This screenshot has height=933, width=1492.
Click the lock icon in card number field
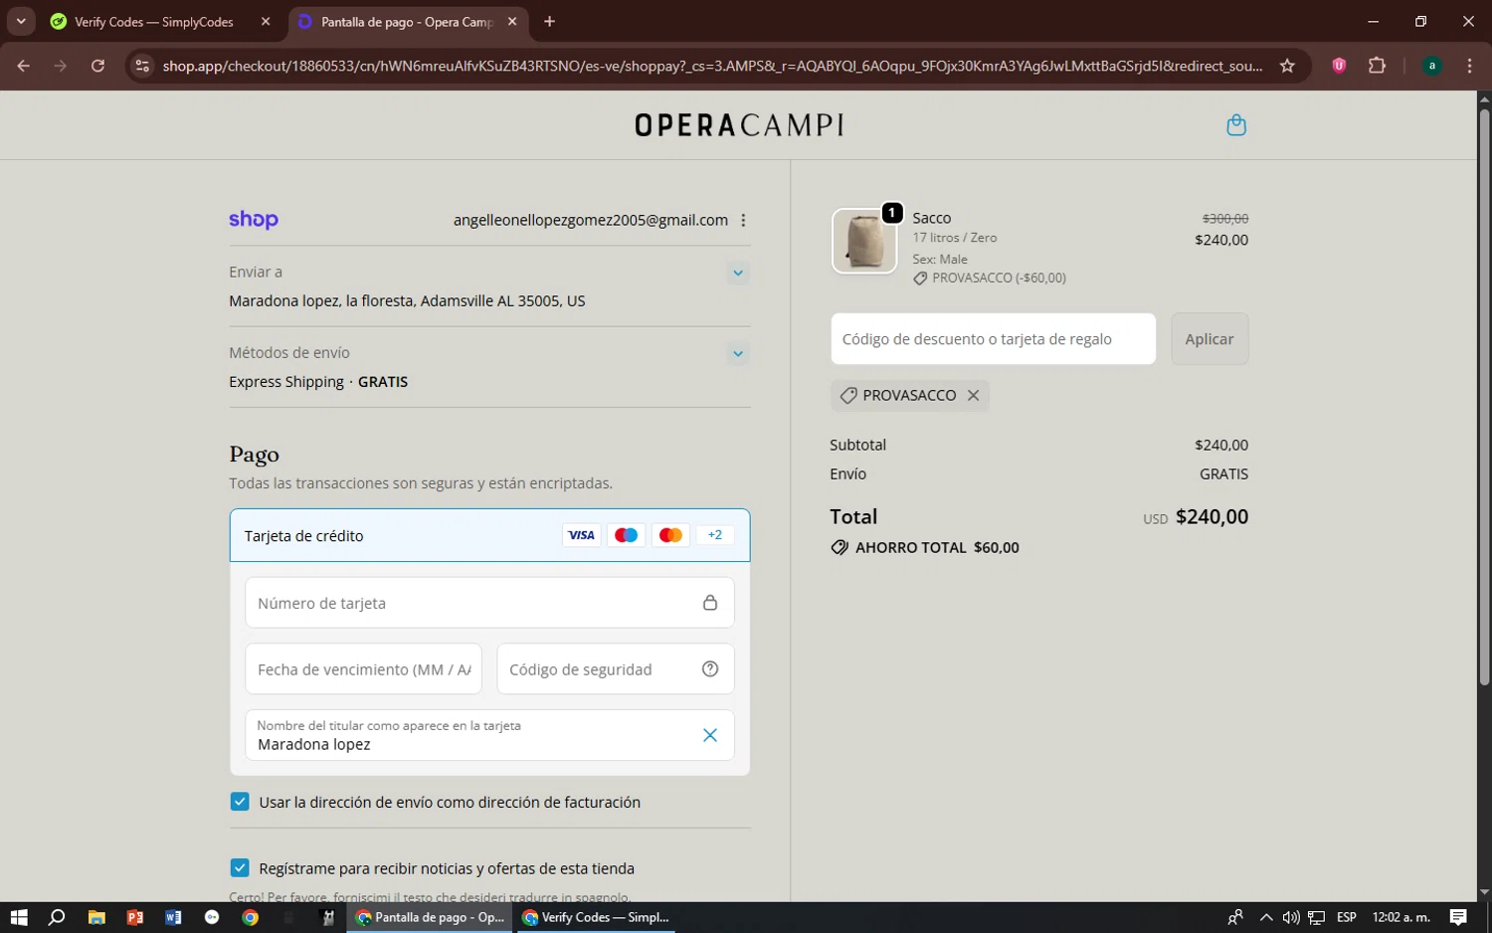[710, 603]
